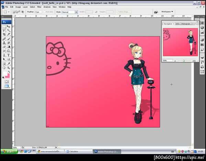This screenshot has height=161, width=206.
Task: Select the Clone Stamp tool
Action: pos(4,43)
